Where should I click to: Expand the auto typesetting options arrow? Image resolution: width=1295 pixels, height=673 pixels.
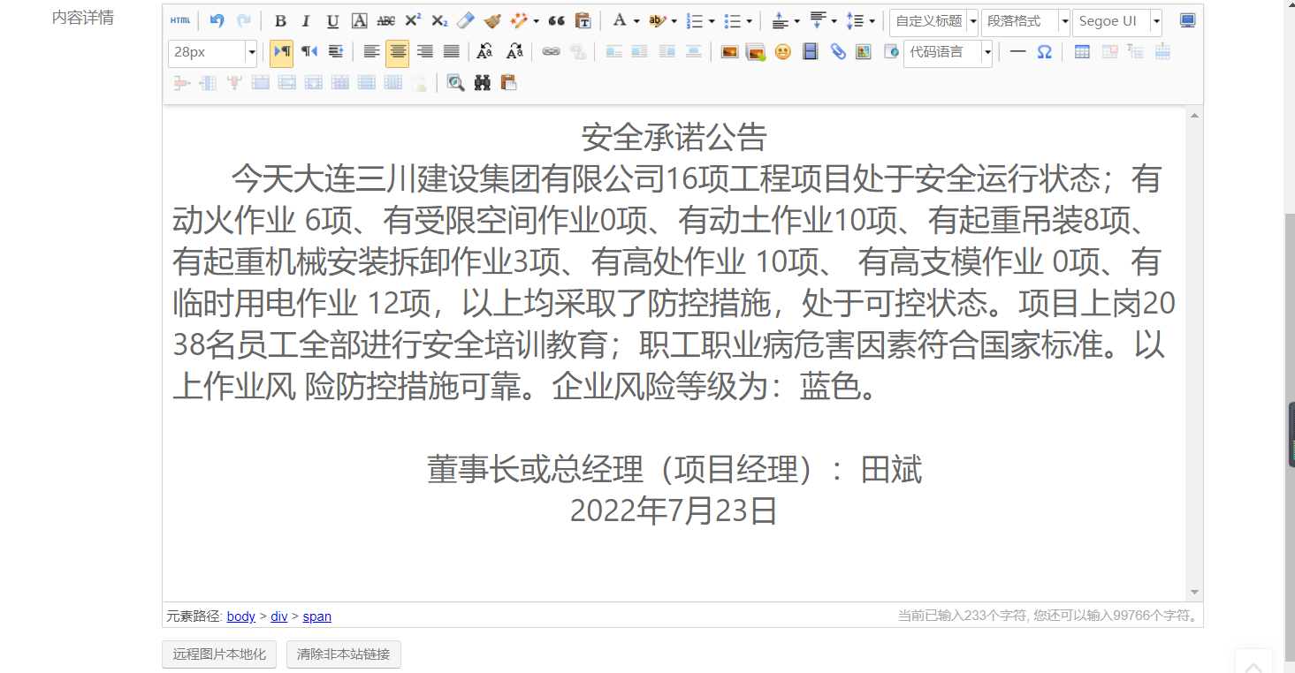[536, 21]
